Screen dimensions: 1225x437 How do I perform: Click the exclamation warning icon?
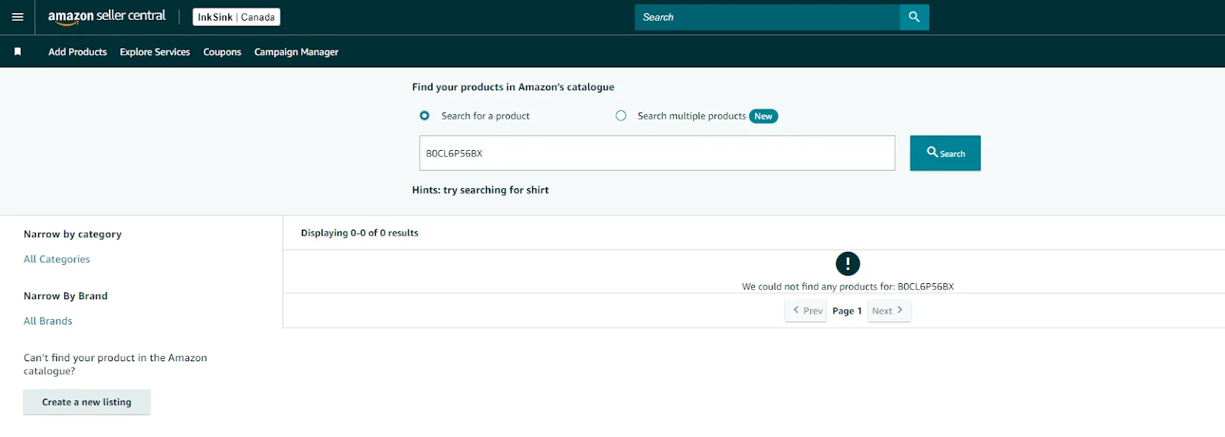(x=848, y=264)
